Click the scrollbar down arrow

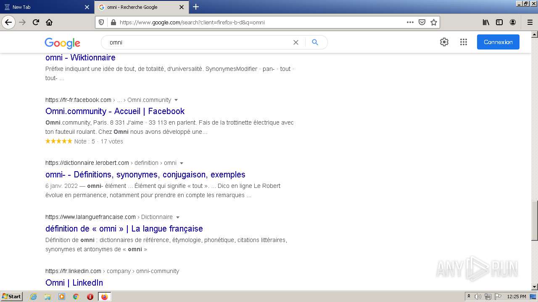pos(534,287)
